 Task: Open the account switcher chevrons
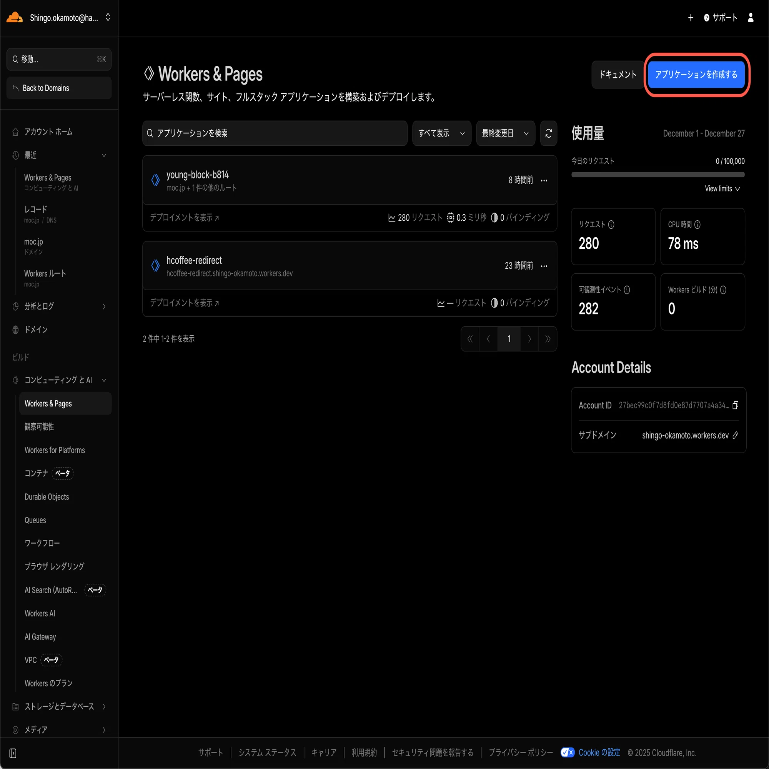(x=108, y=18)
